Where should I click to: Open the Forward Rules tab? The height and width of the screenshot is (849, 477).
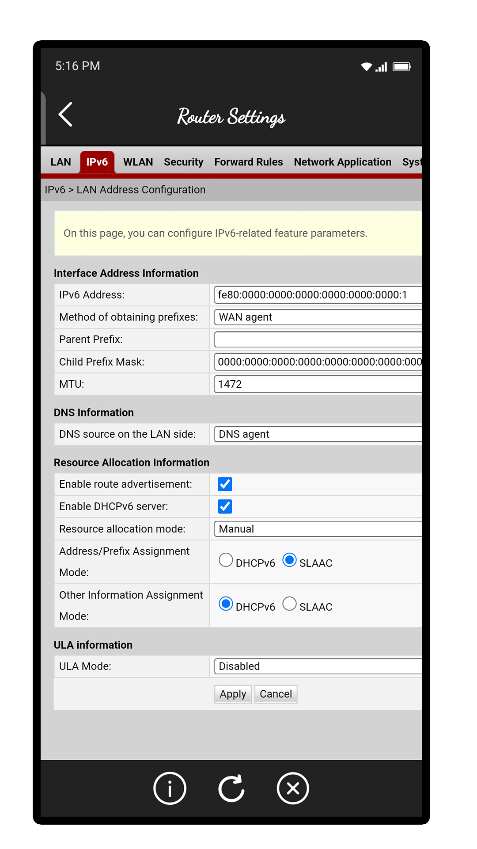point(248,162)
